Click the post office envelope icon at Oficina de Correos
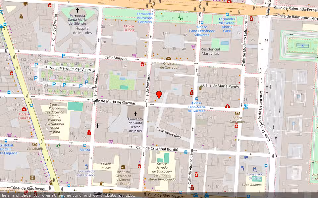 click(x=169, y=58)
